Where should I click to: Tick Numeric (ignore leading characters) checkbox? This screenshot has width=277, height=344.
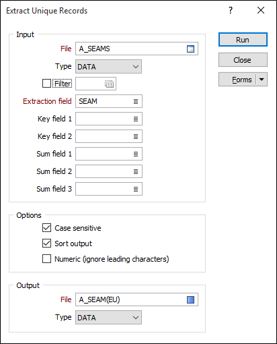(46, 259)
